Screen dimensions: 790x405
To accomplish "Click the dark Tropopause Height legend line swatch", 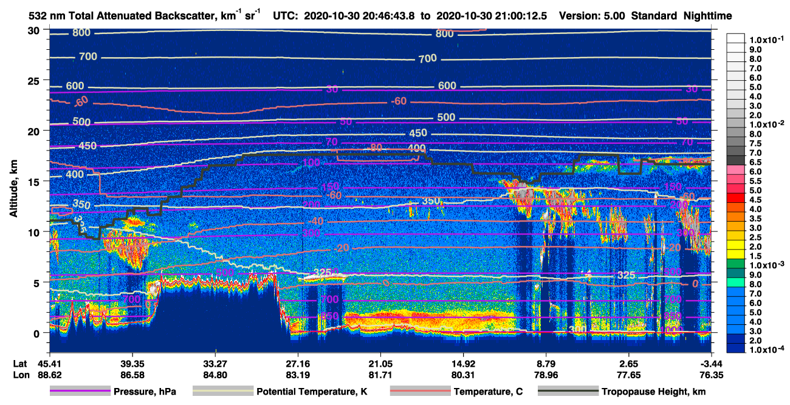I will (x=568, y=392).
